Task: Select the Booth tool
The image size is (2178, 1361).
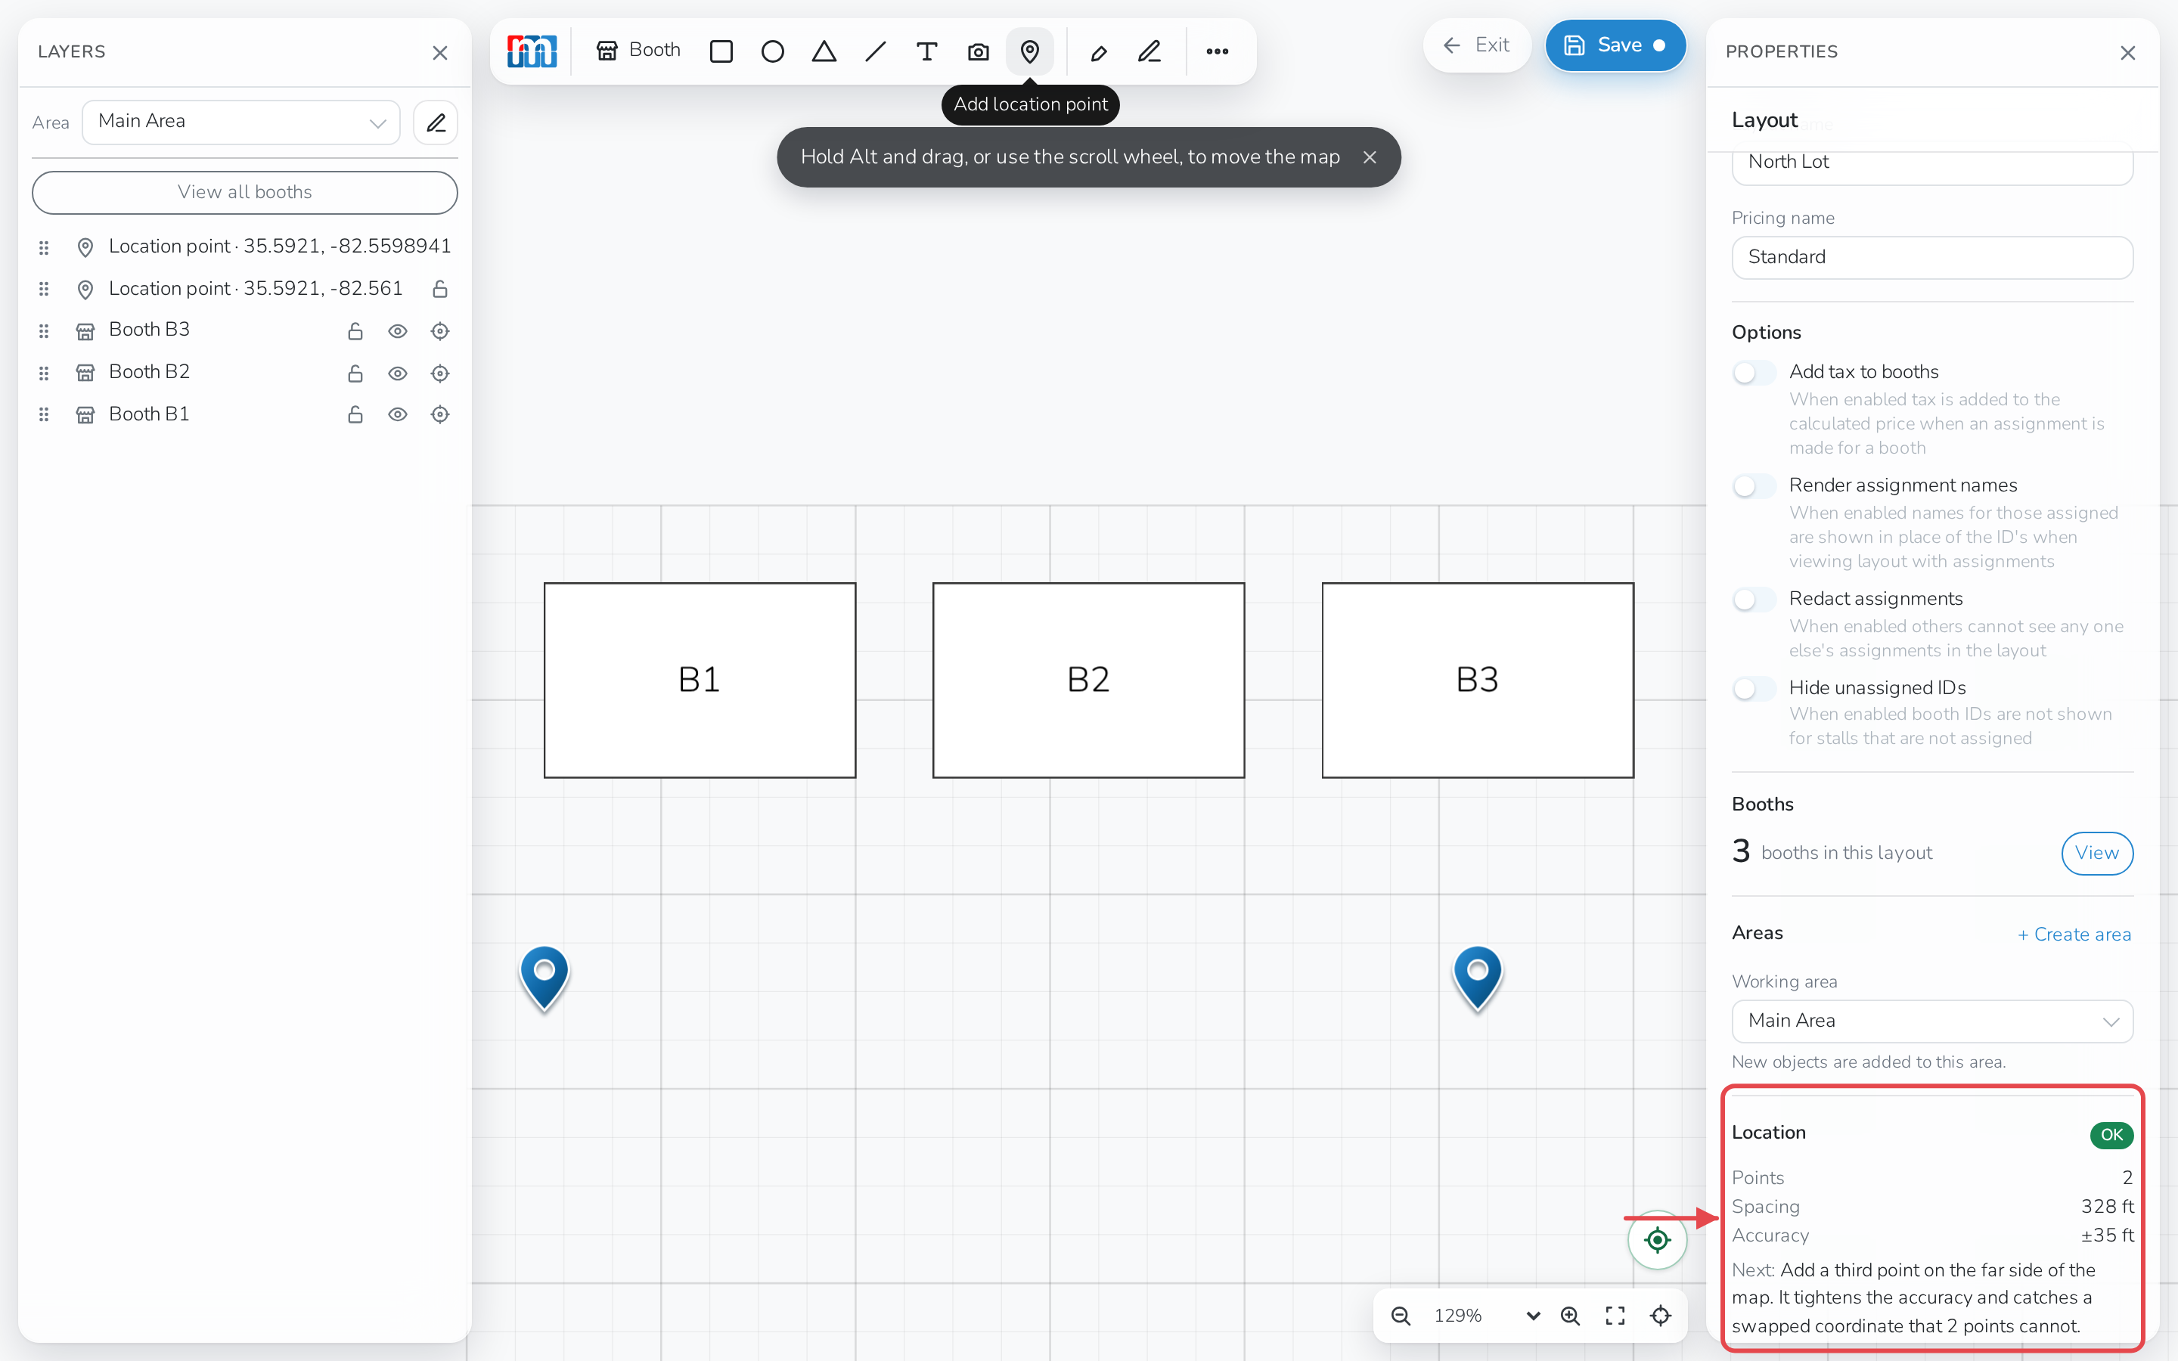Action: (638, 51)
